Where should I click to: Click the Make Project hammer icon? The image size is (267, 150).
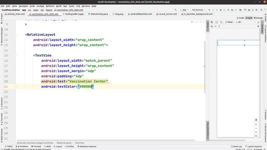coord(175,10)
